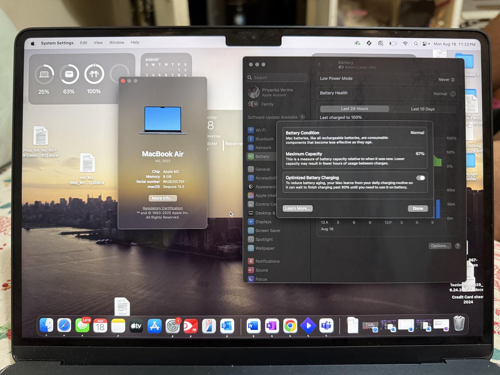Select the Int. No. 998_NY DOCX desktop file
Screen dimensions: 500x375
87,169
